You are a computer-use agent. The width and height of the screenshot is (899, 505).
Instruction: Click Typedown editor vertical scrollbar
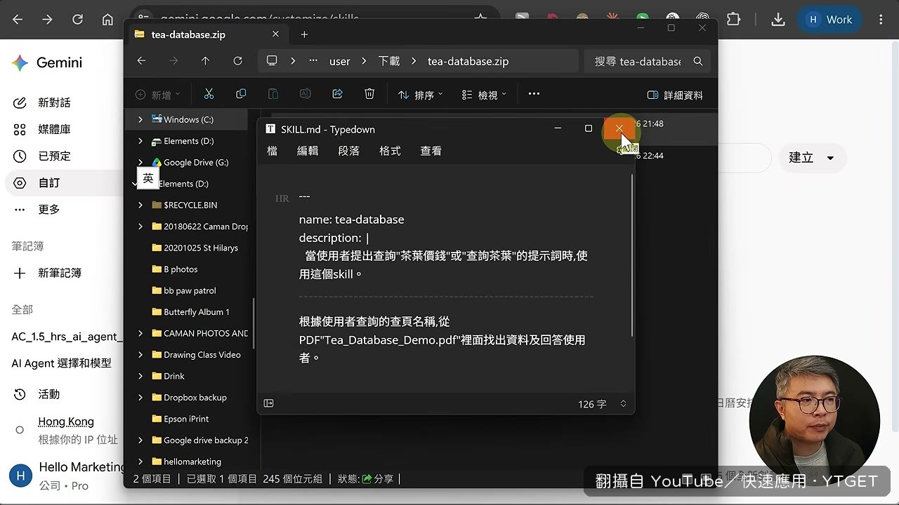point(632,256)
